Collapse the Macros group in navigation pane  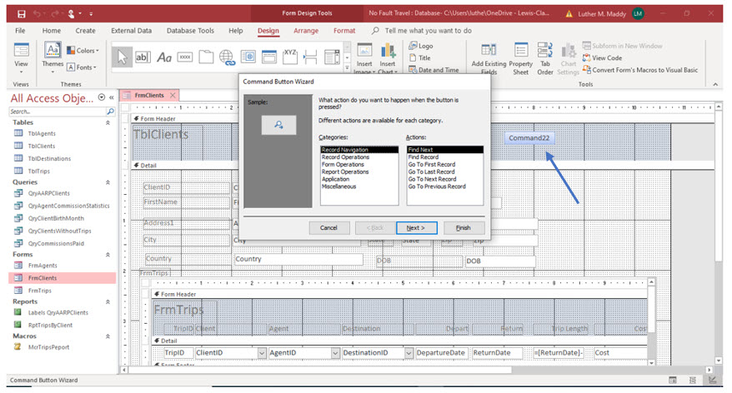coord(108,336)
